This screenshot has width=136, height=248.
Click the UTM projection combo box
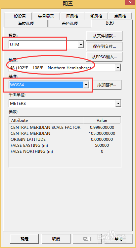pyautogui.click(x=46, y=45)
